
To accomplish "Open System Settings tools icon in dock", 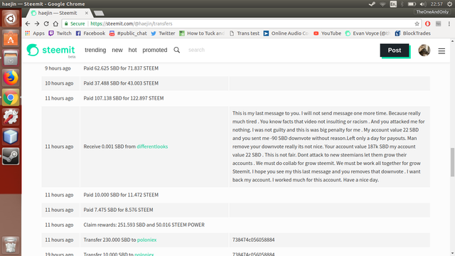I will 11,117.
